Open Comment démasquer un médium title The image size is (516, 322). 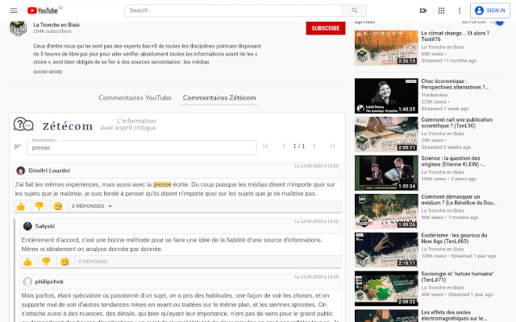(x=459, y=200)
